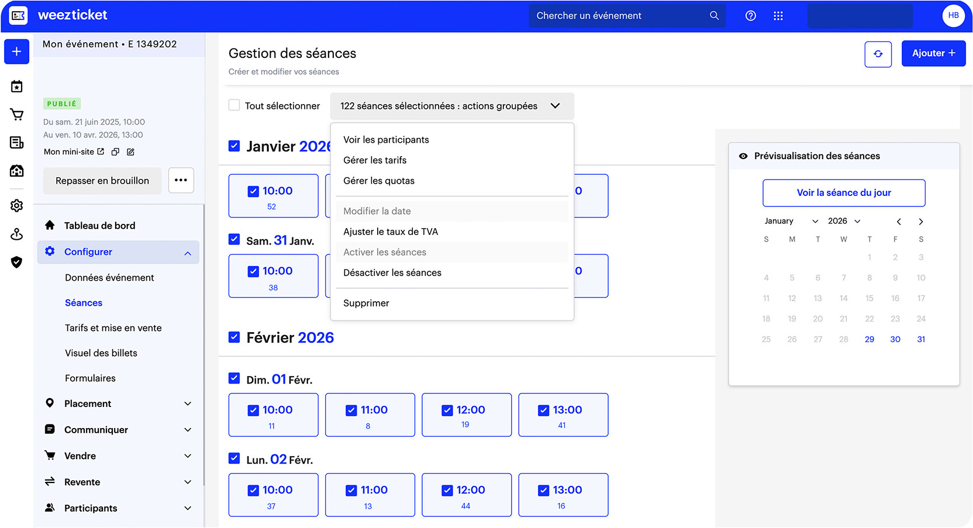The height and width of the screenshot is (528, 973).
Task: Click Voir la séance du jour
Action: (x=843, y=193)
